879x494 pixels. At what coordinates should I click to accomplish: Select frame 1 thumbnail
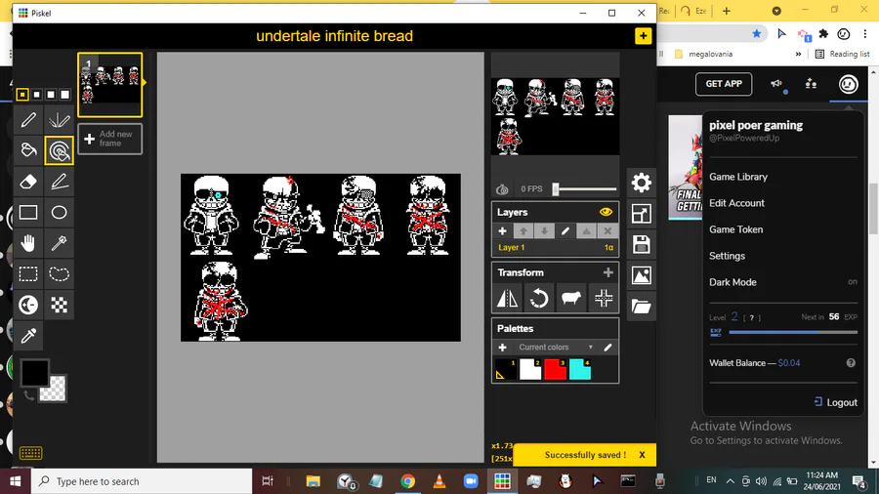[x=109, y=85]
